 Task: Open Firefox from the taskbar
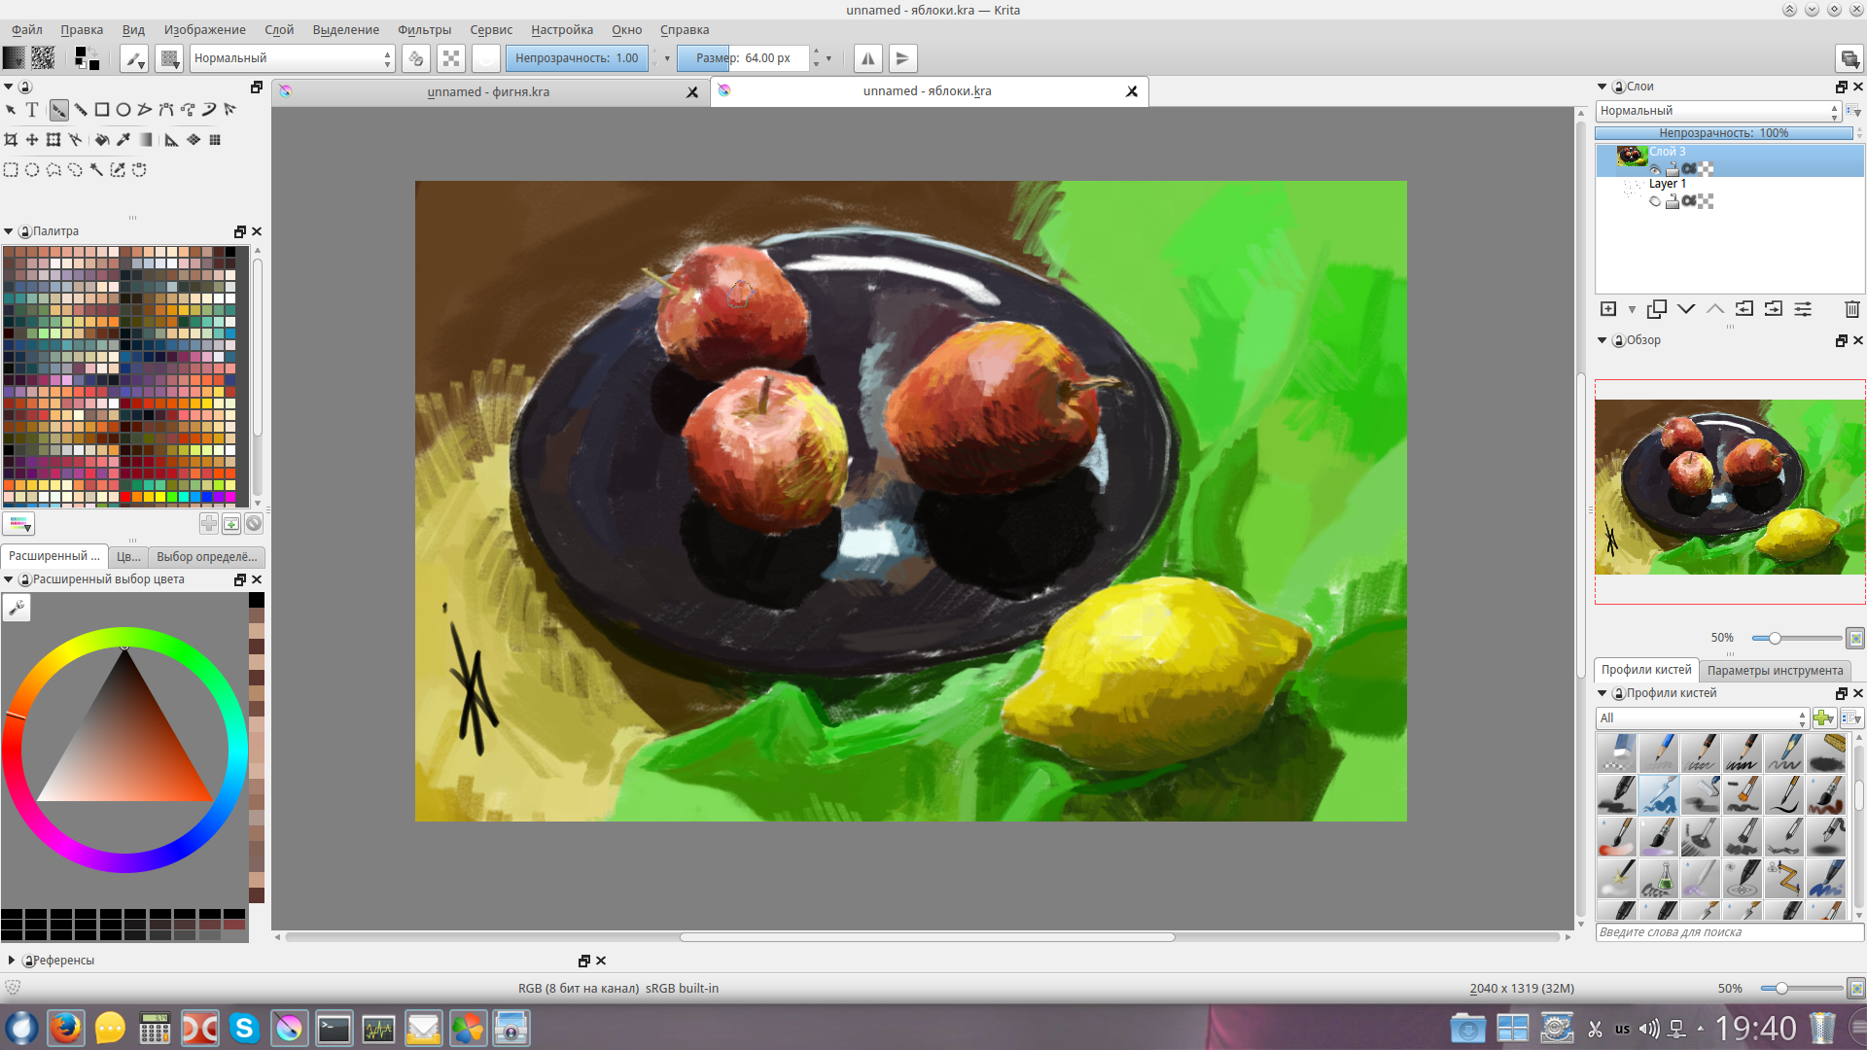point(66,1028)
